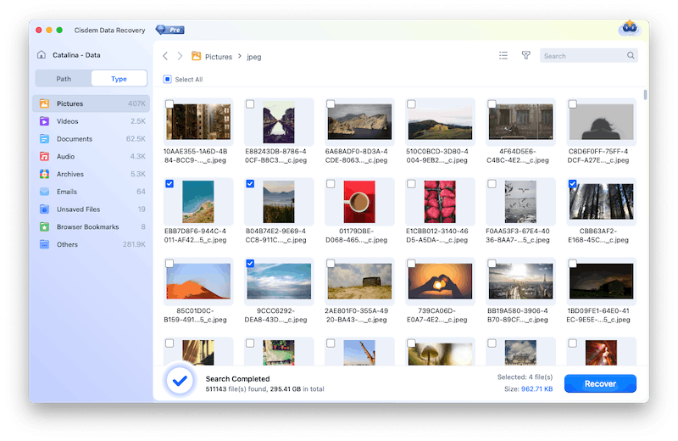Viewport: 678px width, 441px height.
Task: Open the 6A68ADF0 rocky island thumbnail
Action: (359, 121)
